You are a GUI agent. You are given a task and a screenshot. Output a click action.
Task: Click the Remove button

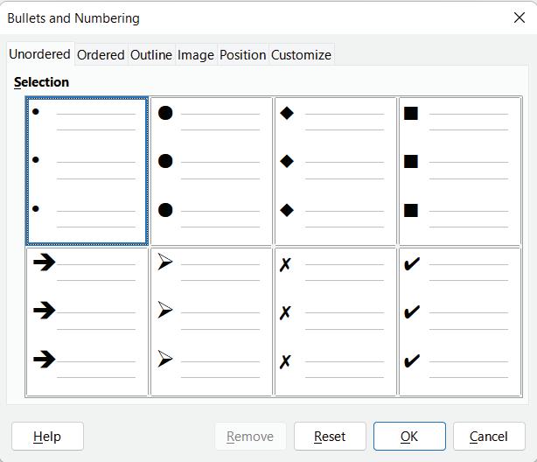(250, 436)
